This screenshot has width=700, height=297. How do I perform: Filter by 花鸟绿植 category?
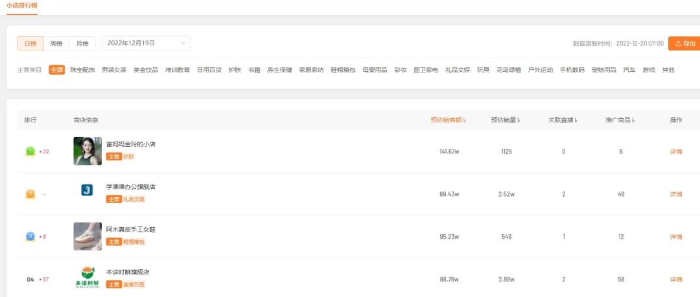509,70
